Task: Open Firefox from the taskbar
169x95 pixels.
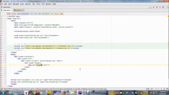Action: tap(64, 93)
